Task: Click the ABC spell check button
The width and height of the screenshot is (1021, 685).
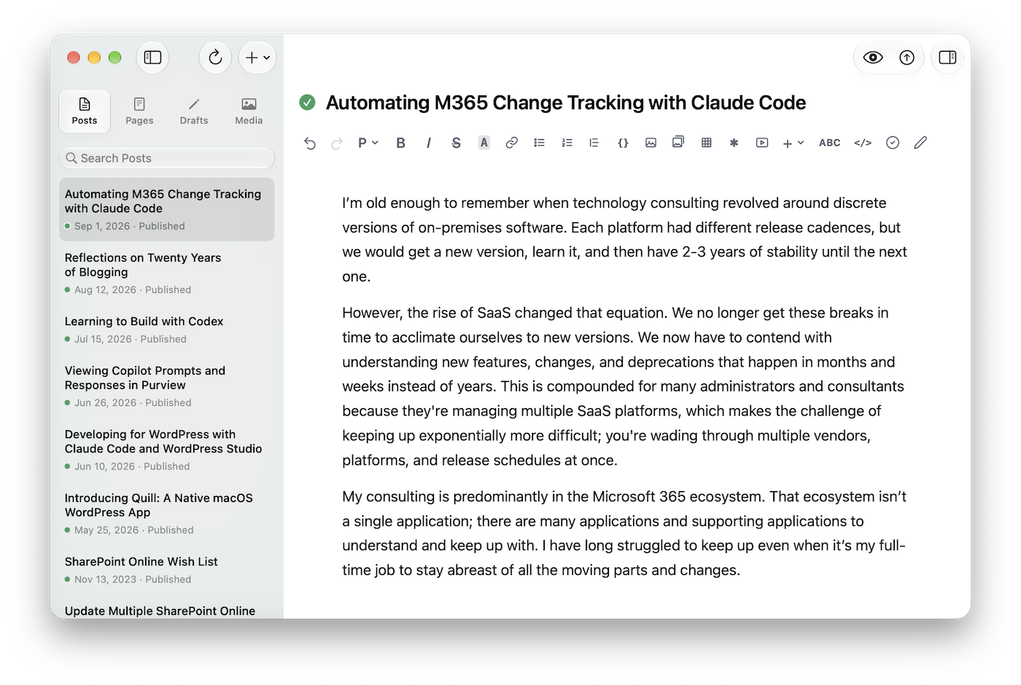Action: click(x=830, y=143)
